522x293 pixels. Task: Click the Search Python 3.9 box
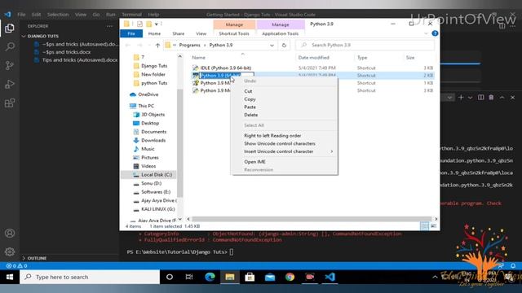[365, 46]
